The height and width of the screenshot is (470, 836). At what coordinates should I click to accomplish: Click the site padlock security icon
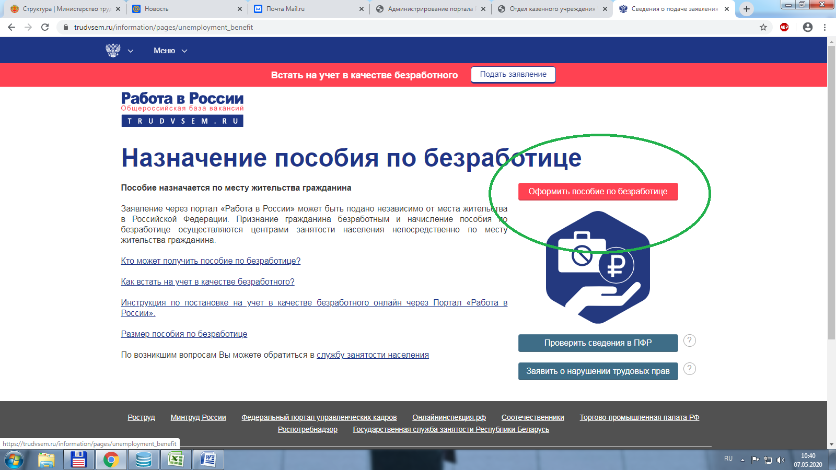(65, 27)
